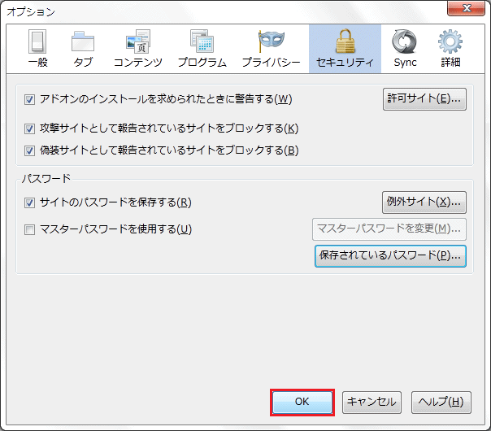The height and width of the screenshot is (431, 491).
Task: Open the 一般 (General) panel icon
Action: coord(37,48)
